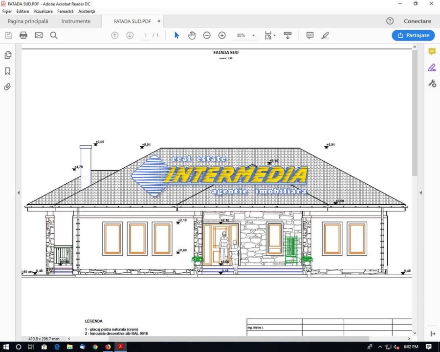The width and height of the screenshot is (440, 352).
Task: Open File Explorer from the taskbar
Action: tap(70, 347)
